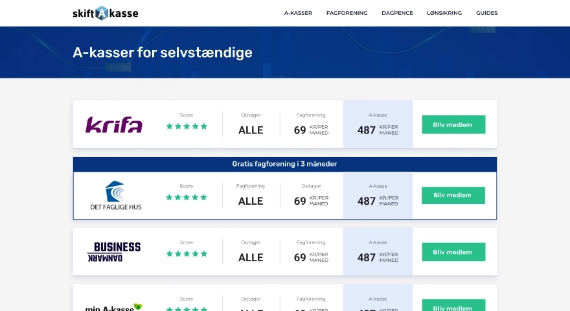Screen dimensions: 570x311
Task: Click the Business Danmark logo
Action: [x=114, y=252]
